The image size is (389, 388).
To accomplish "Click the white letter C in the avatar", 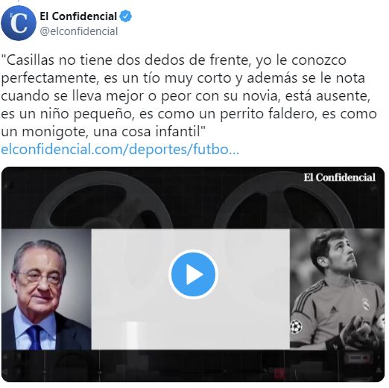I will coord(19,23).
